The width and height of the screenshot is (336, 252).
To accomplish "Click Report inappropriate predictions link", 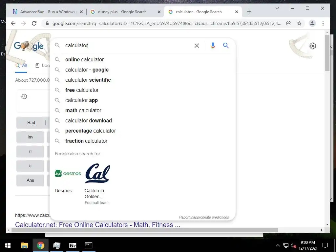I will 204,217.
